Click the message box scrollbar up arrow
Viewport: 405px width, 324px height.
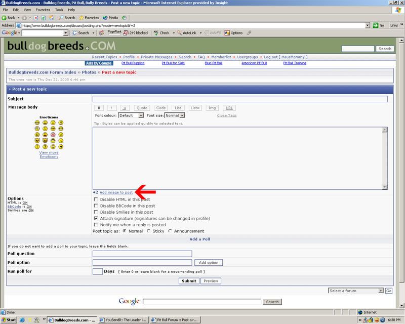click(x=385, y=130)
